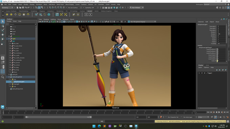The image size is (230, 129).
Task: Click the Rotate Y value field
Action: click(222, 34)
